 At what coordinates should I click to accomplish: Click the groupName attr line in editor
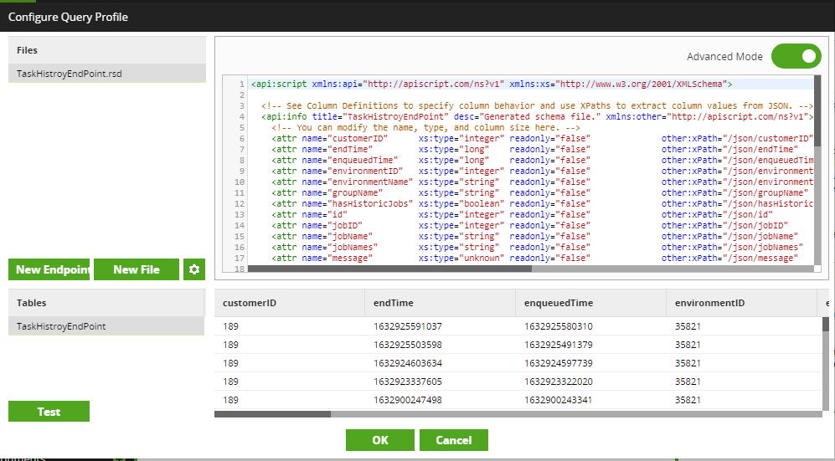tap(540, 192)
